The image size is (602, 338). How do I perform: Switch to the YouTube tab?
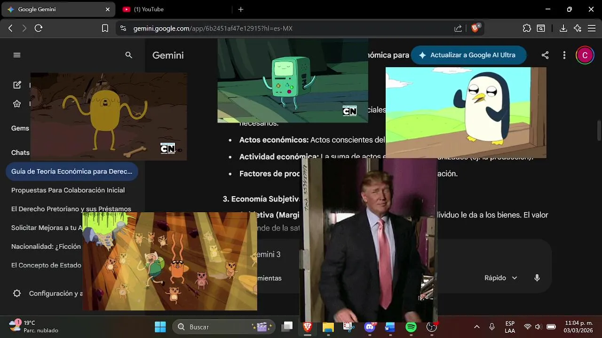point(174,9)
